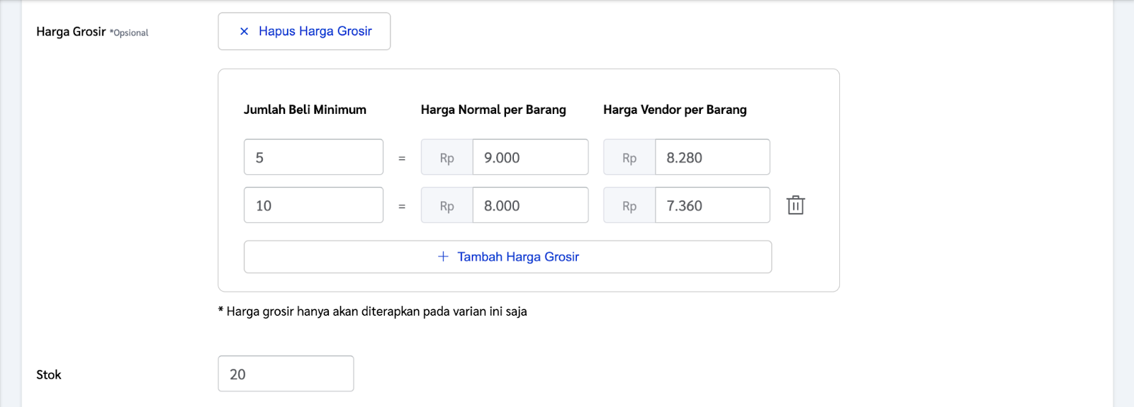Select the normal price field showing 8.000
Viewport: 1134px width, 407px height.
point(530,205)
